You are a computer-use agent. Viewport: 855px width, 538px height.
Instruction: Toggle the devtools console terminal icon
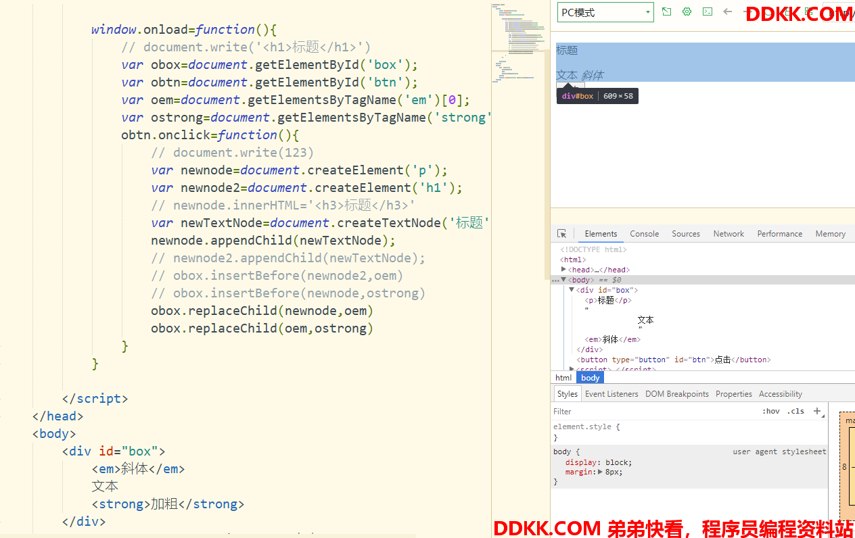click(707, 11)
